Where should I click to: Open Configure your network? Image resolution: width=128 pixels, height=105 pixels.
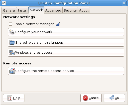(66, 32)
